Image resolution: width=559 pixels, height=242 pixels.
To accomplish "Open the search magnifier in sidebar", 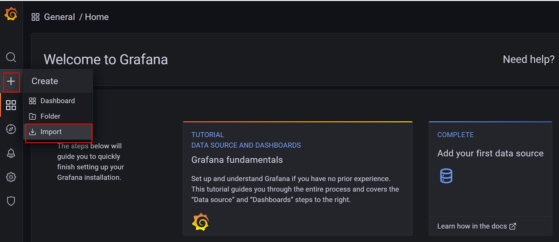I will pos(11,57).
